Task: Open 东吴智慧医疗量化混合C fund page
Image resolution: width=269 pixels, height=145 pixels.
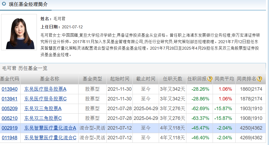Action: [50, 138]
